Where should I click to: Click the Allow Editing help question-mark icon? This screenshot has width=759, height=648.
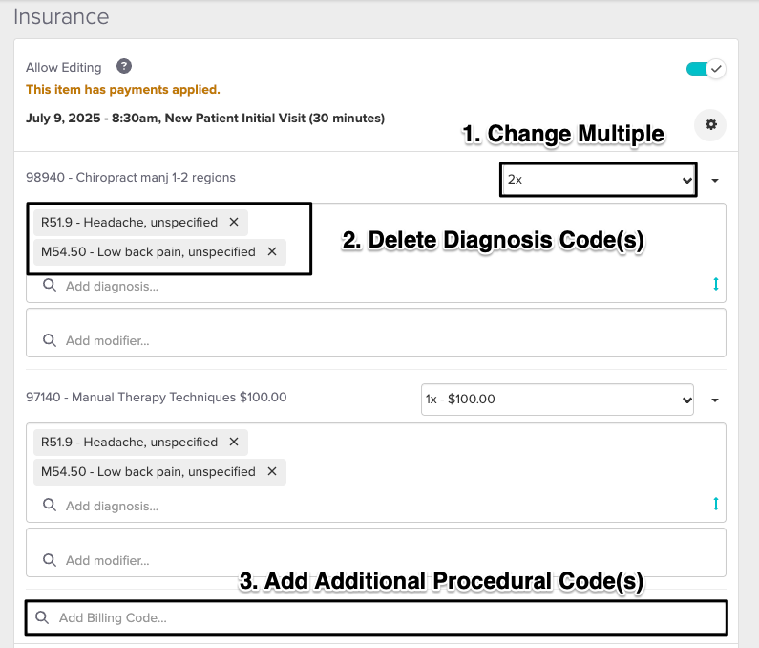(x=124, y=66)
